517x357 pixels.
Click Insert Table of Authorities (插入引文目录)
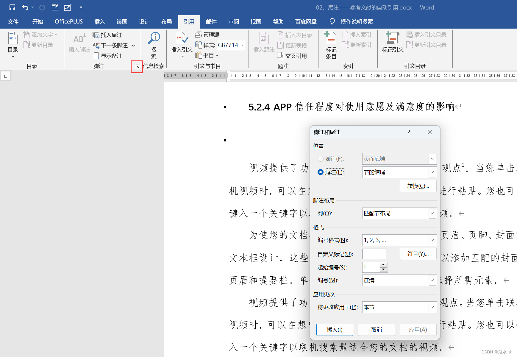tap(427, 35)
